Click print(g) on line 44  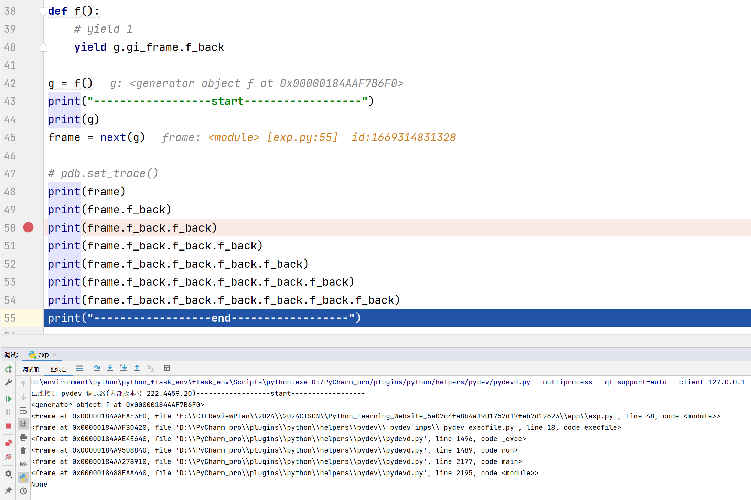tap(74, 119)
